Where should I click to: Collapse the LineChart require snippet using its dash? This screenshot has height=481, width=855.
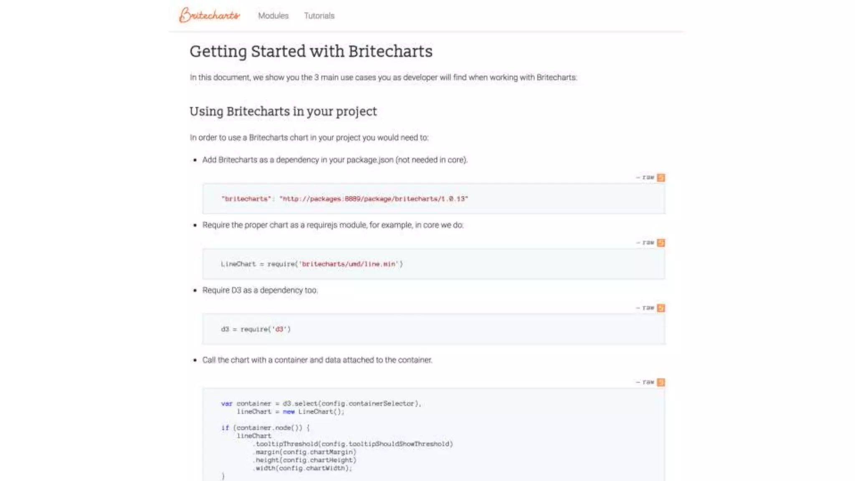pyautogui.click(x=638, y=243)
